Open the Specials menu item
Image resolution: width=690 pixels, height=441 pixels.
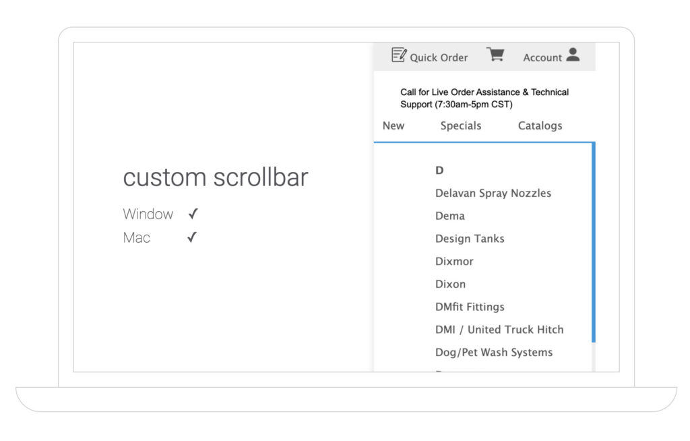click(x=461, y=125)
